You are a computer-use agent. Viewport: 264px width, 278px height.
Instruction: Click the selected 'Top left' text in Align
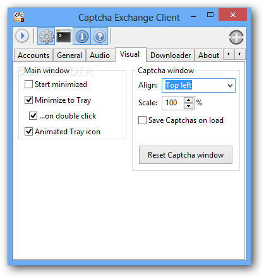point(179,85)
